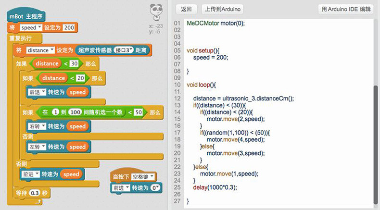Image resolution: width=380 pixels, height=210 pixels.
Task: Click the speed variable in 后退 block
Action: tap(77, 92)
